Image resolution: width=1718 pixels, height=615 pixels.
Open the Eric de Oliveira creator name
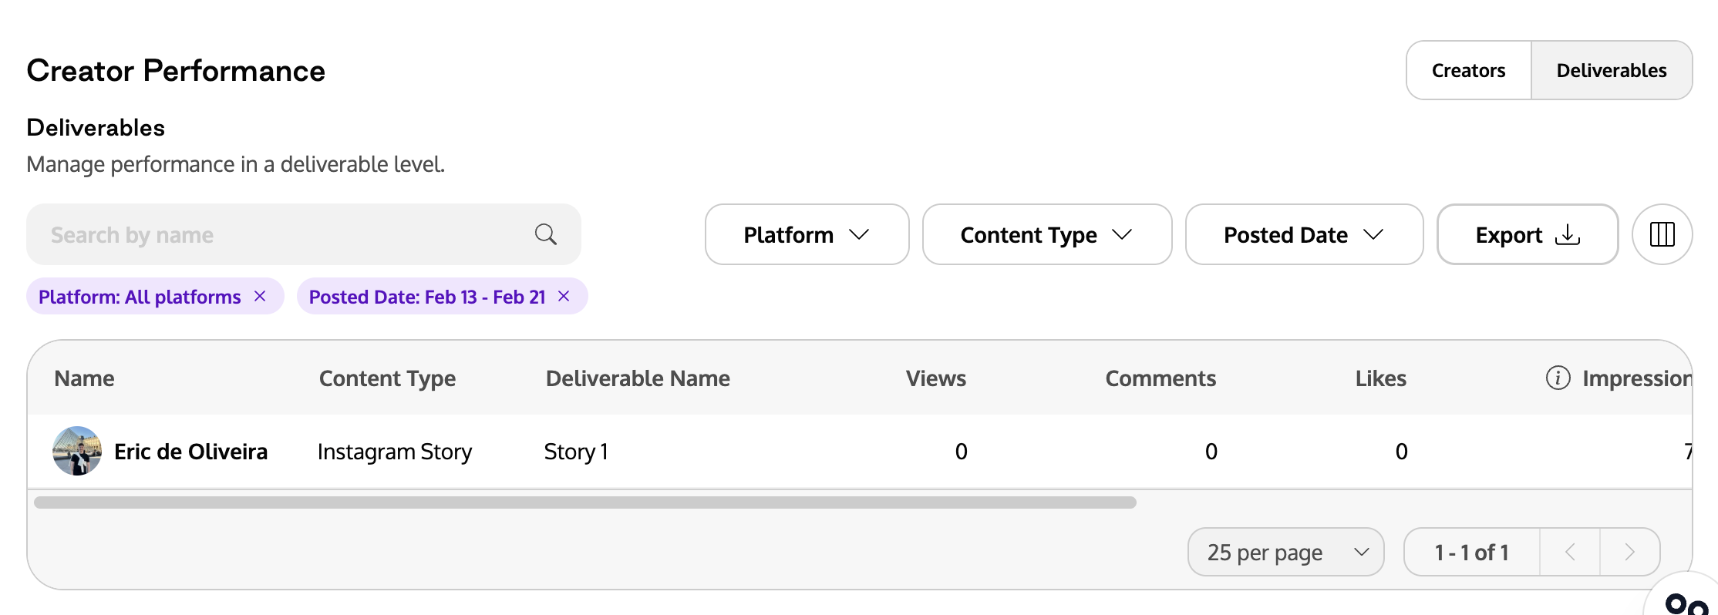coord(190,452)
